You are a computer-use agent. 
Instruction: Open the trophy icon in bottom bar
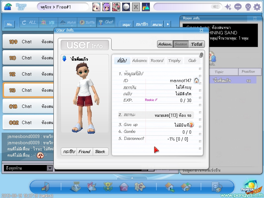pos(108,187)
